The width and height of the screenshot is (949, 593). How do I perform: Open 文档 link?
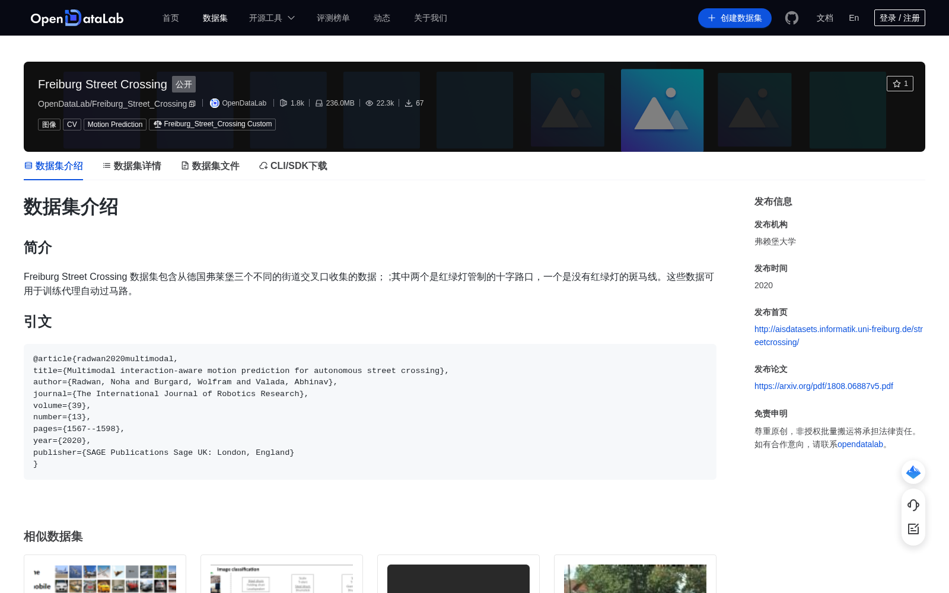point(825,18)
